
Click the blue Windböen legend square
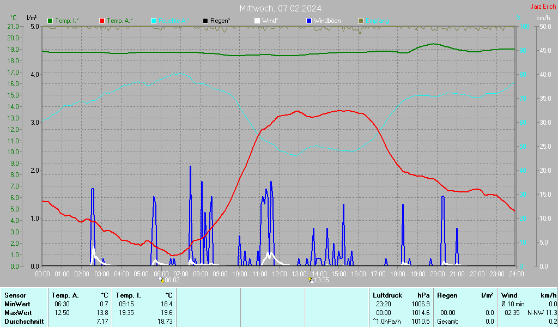click(x=309, y=21)
